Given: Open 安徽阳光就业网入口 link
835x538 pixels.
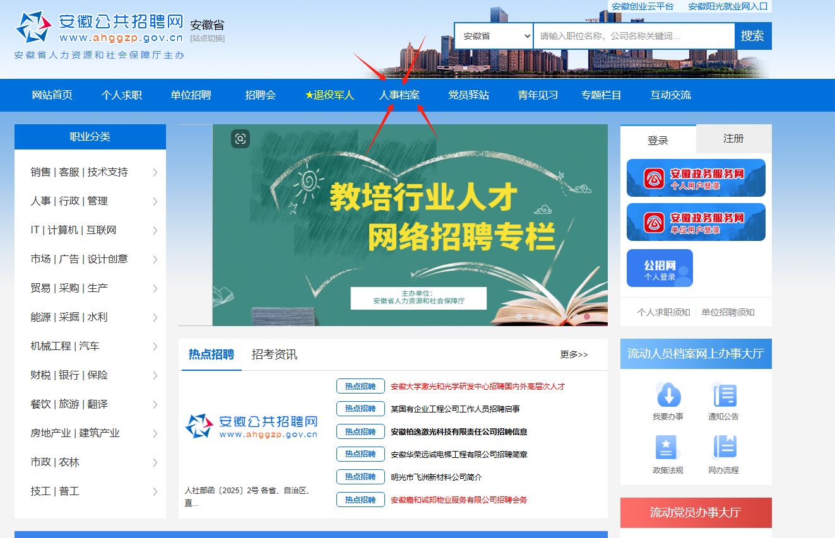Looking at the screenshot, I should (728, 6).
